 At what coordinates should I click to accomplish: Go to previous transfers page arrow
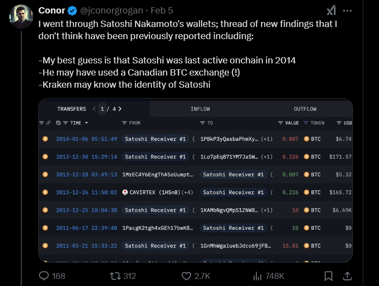point(94,109)
